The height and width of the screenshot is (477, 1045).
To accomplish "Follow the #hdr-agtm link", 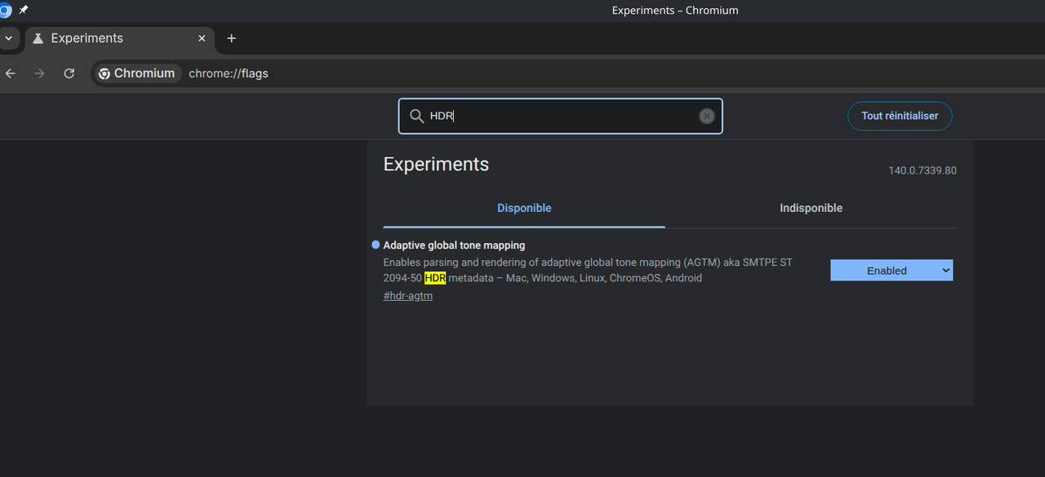I will [x=408, y=296].
